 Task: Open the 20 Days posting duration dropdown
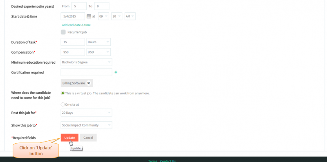click(x=86, y=113)
